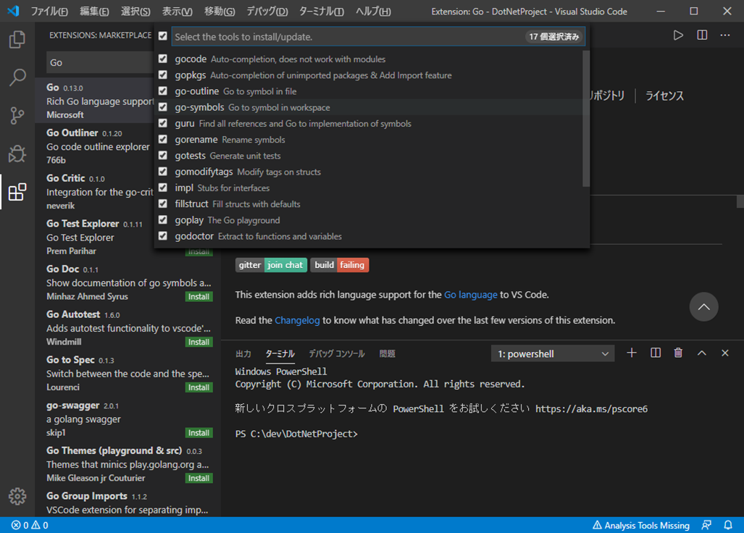This screenshot has width=744, height=533.
Task: Open the Source Control view
Action: [17, 115]
